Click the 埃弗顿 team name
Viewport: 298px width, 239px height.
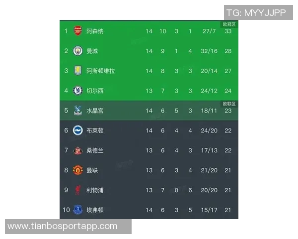pyautogui.click(x=95, y=210)
